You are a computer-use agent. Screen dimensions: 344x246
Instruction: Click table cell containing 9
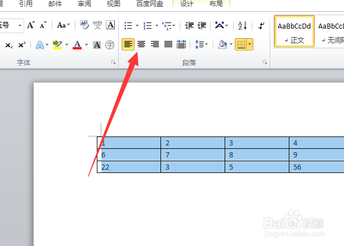(316, 155)
